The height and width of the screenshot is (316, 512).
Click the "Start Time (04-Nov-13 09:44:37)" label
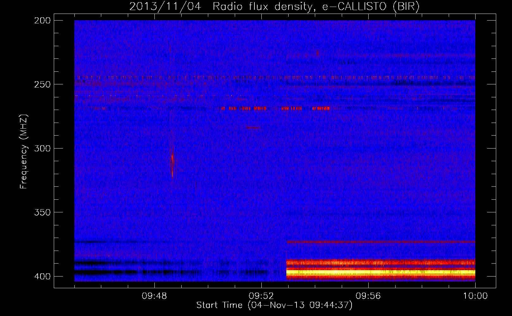[x=274, y=305]
